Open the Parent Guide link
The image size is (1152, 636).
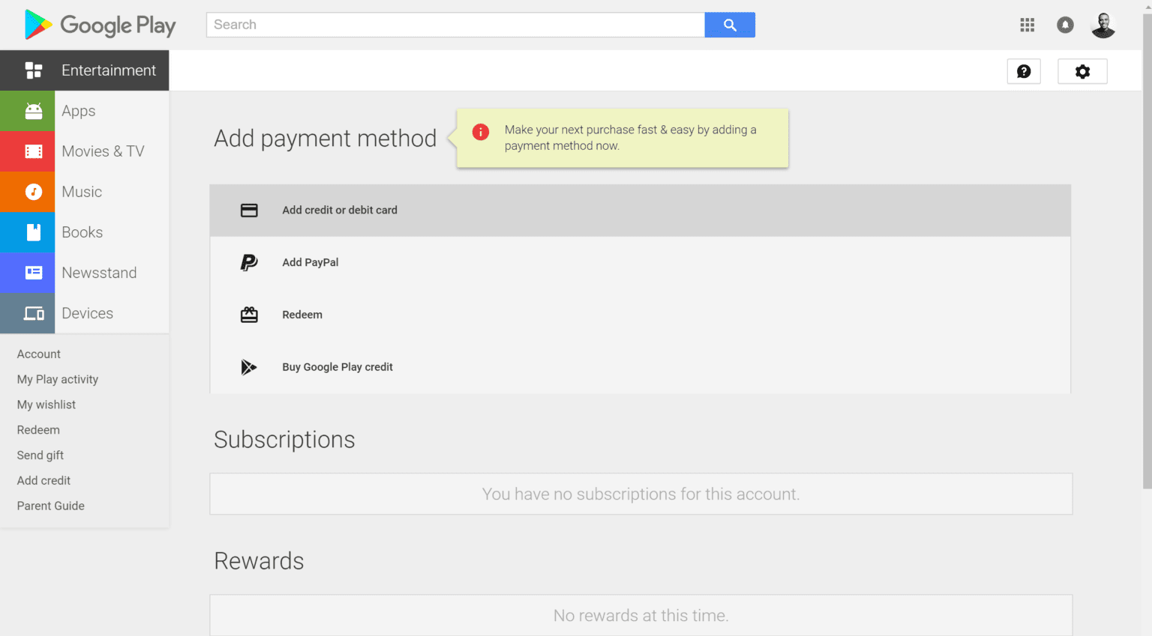[50, 506]
